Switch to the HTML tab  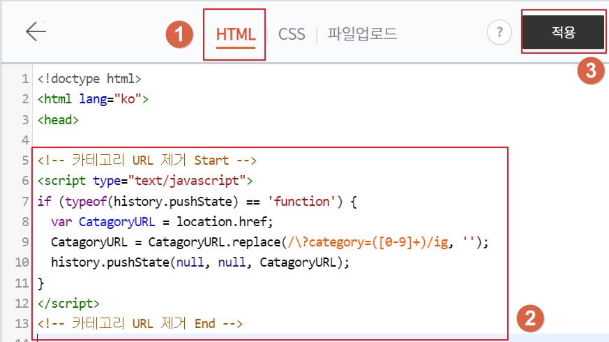click(x=236, y=34)
